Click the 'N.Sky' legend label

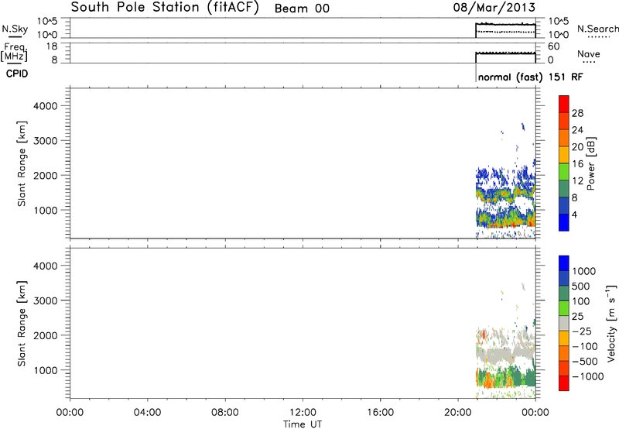point(15,29)
